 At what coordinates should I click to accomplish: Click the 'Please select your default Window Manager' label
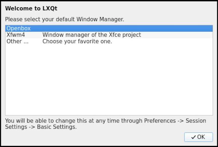pos(64,19)
